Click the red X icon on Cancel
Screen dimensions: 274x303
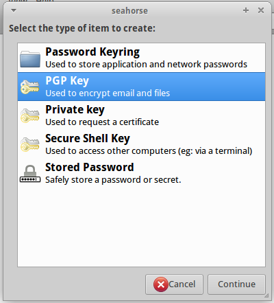pyautogui.click(x=161, y=284)
